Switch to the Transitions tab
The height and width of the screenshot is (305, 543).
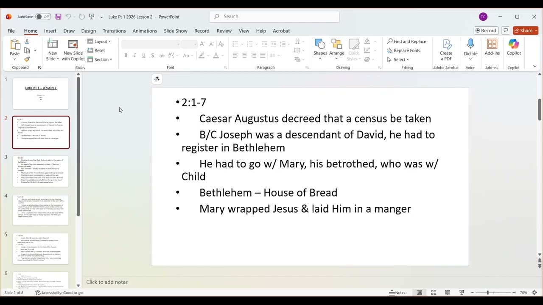[114, 30]
